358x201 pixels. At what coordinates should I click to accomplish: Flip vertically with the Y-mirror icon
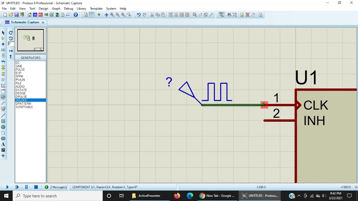pos(11,57)
